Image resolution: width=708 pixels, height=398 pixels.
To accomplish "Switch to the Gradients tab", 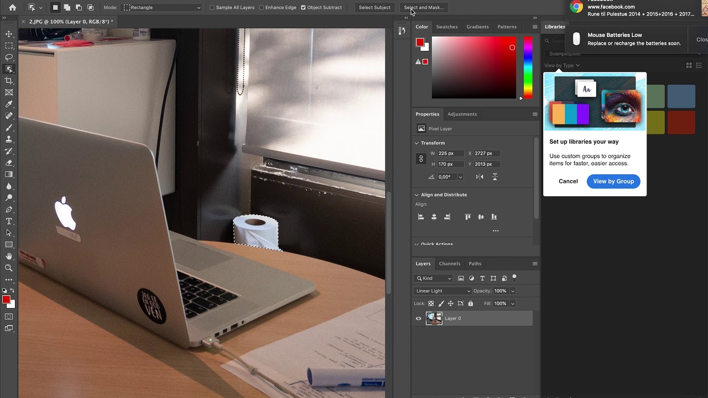I will pos(477,27).
